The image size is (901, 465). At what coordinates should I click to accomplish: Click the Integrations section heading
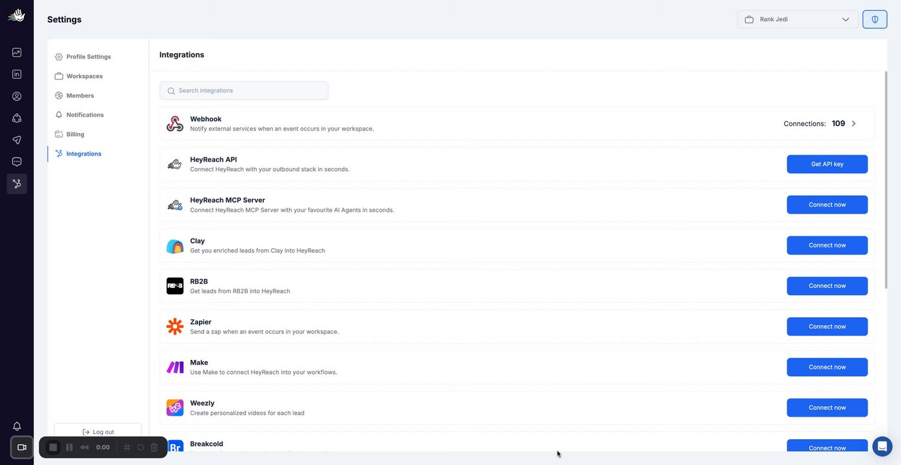tap(182, 55)
